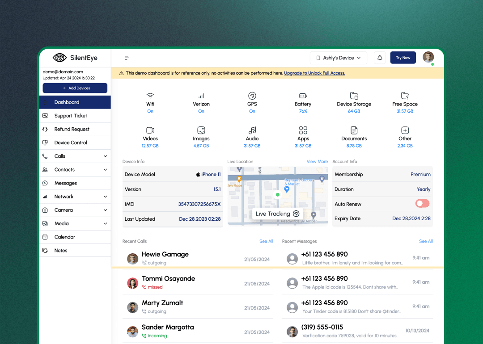The height and width of the screenshot is (344, 483).
Task: Click the Battery status icon
Action: pos(303,96)
